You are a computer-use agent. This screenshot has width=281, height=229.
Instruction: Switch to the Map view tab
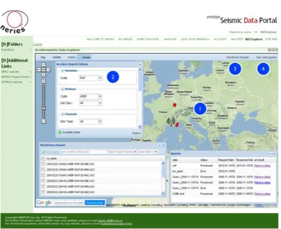(43, 57)
